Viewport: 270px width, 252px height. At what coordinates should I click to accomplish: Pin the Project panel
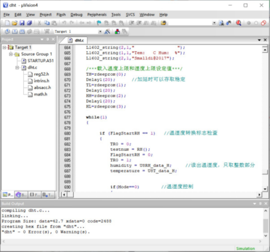[x=48, y=39]
